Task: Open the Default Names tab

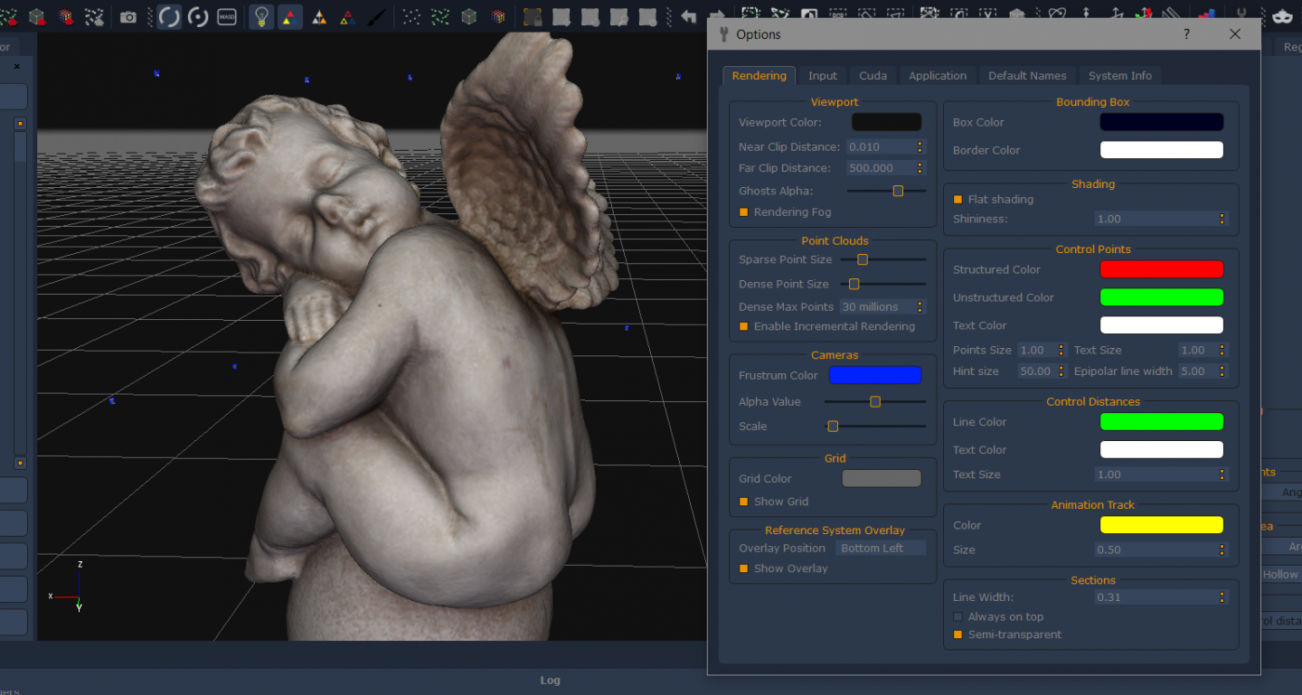Action: (1027, 76)
